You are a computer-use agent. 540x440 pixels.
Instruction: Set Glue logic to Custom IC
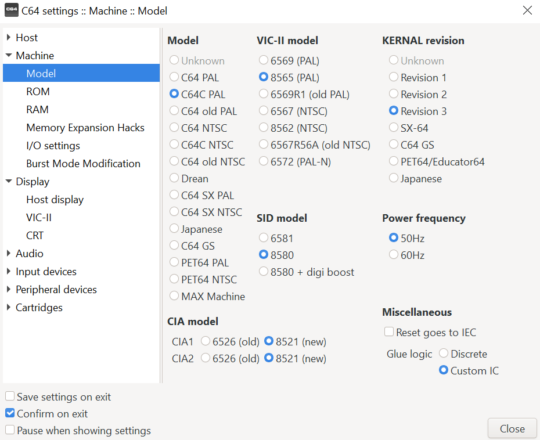tap(469, 370)
